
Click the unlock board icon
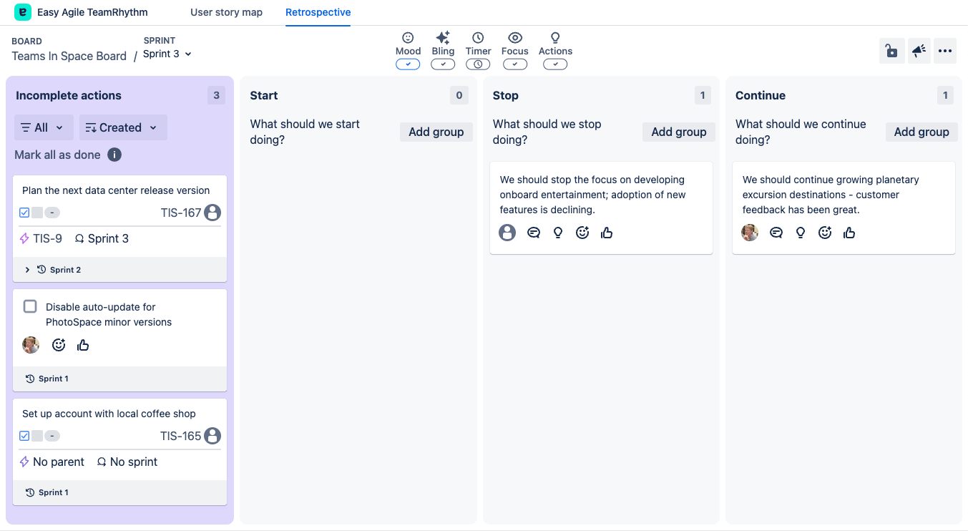point(891,51)
